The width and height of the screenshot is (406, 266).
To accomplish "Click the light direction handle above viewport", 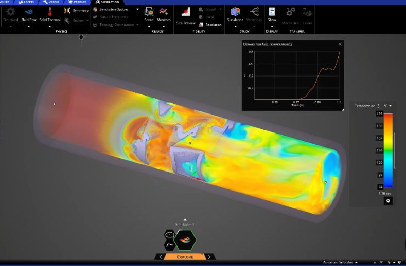I will coord(81,37).
